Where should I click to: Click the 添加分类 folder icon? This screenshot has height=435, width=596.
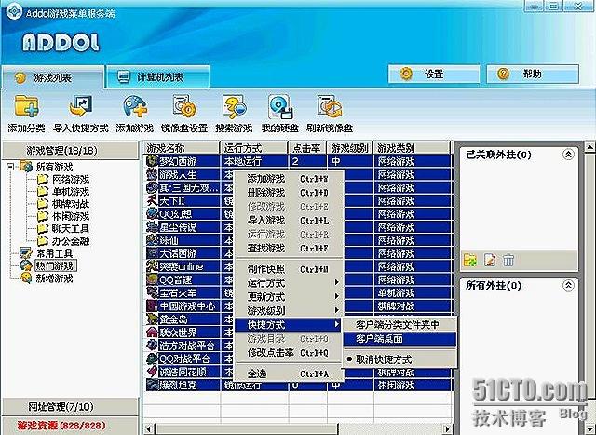26,106
